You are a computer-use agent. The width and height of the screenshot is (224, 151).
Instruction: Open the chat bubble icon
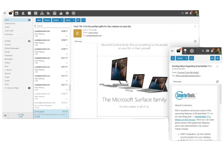point(187,13)
